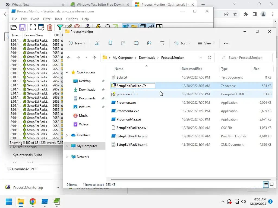This screenshot has width=278, height=208.
Task: Click Save icon in Process Monitor toolbar
Action: 22,27
